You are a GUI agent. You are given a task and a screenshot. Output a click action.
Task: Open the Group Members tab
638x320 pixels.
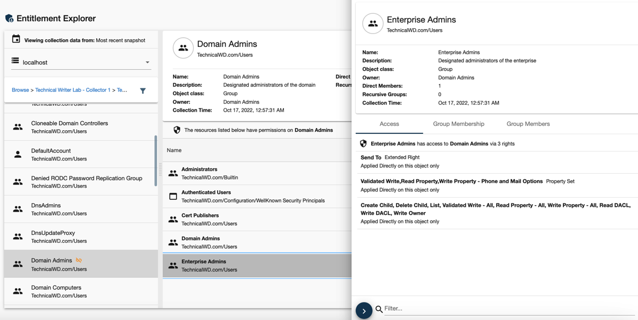[x=527, y=124]
